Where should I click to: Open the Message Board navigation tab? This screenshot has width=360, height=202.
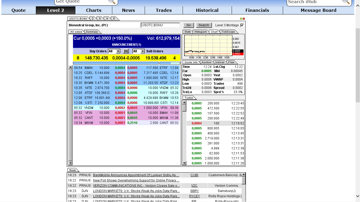[318, 10]
